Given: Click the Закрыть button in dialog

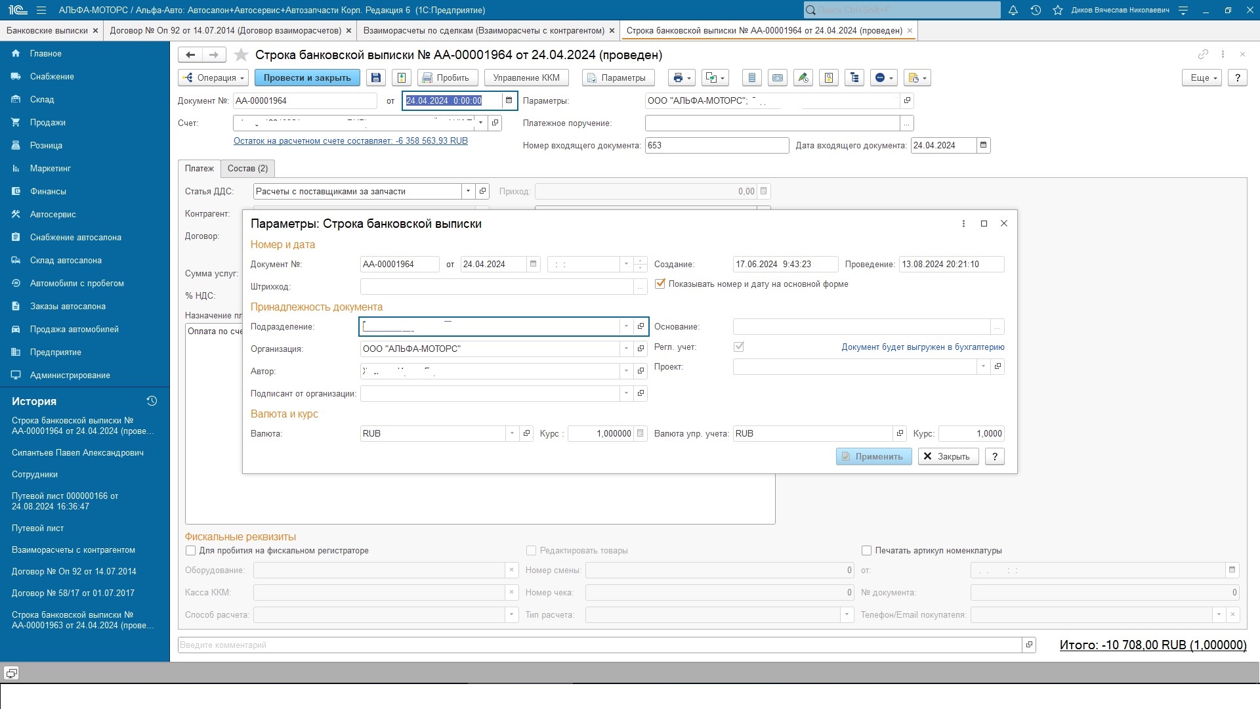Looking at the screenshot, I should coord(948,456).
